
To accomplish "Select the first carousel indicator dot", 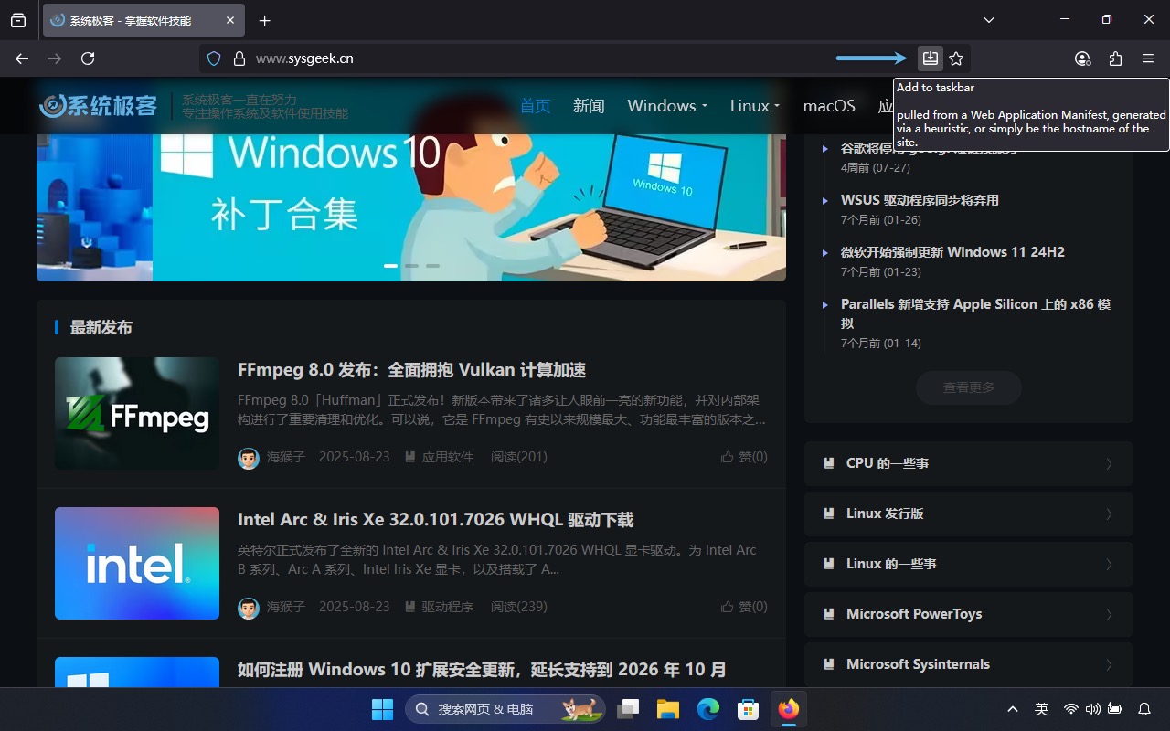I will pyautogui.click(x=390, y=266).
